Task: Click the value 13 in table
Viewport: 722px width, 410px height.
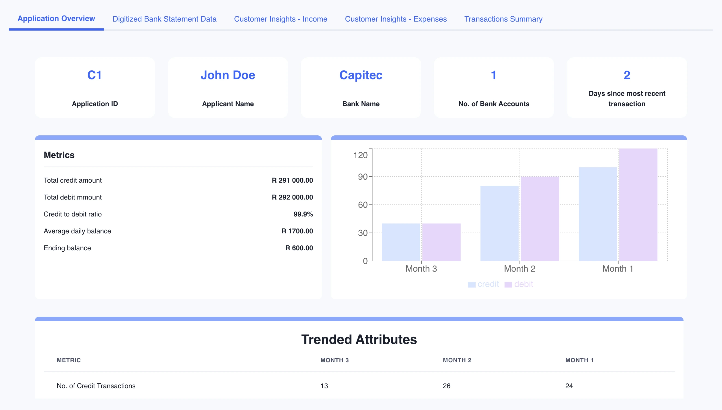Action: (x=324, y=386)
